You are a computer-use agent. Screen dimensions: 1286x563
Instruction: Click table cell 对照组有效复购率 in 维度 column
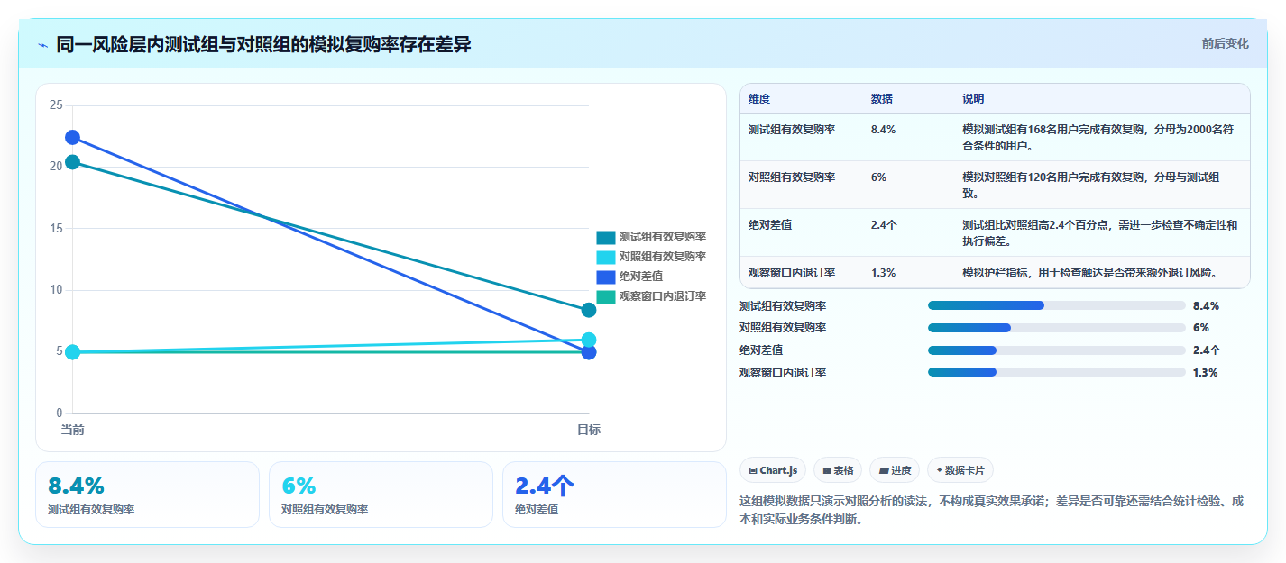(x=792, y=177)
